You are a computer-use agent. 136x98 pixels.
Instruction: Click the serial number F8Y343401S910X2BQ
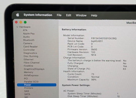pos(104,38)
